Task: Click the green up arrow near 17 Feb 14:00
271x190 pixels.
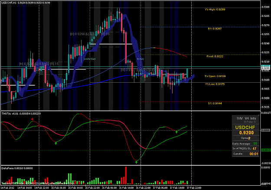Action: [176, 132]
